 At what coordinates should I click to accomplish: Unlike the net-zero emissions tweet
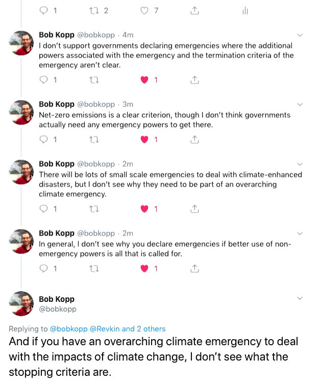tap(144, 139)
